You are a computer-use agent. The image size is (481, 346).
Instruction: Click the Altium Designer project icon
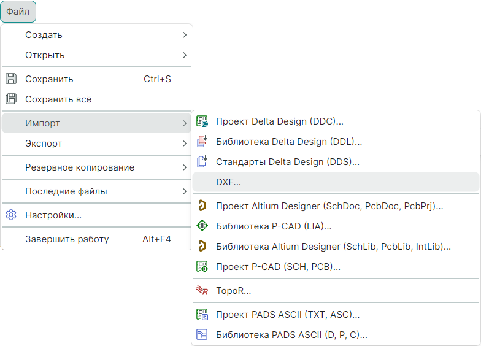click(202, 206)
